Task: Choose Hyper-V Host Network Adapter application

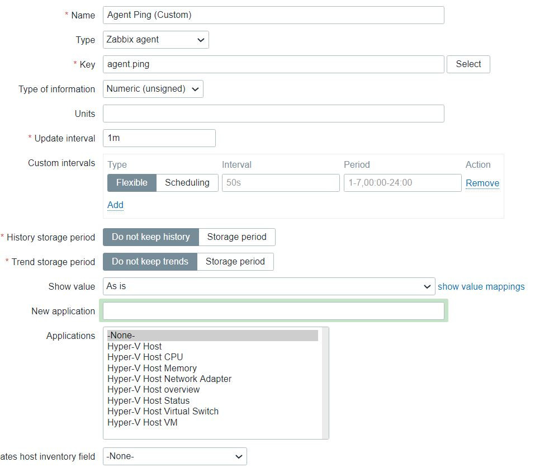Action: (x=169, y=379)
